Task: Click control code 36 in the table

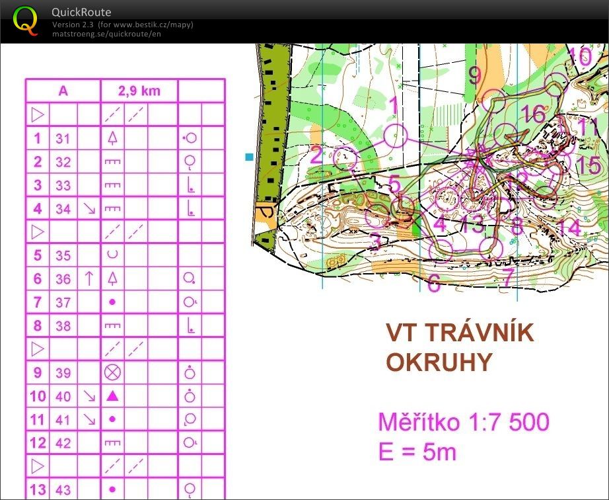Action: tap(63, 279)
